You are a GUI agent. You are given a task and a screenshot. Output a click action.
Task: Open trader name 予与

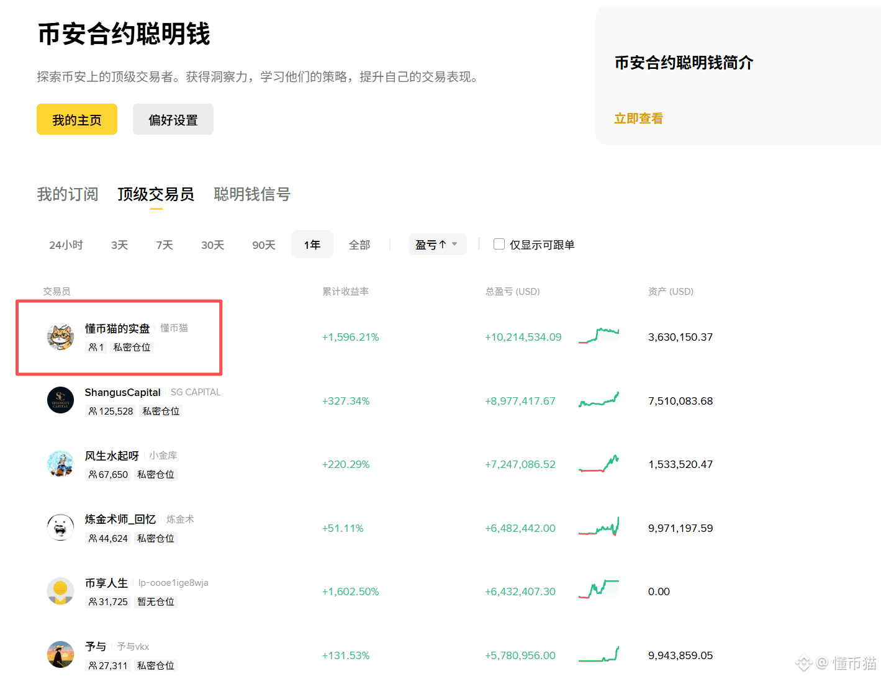[96, 646]
